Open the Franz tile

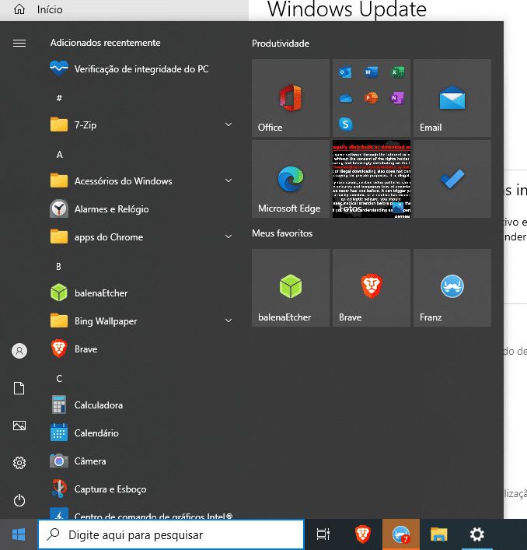coord(452,288)
